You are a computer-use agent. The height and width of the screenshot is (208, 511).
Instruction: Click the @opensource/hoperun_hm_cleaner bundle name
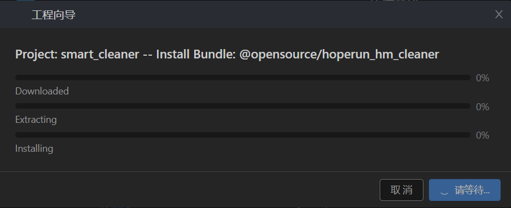[x=339, y=54]
